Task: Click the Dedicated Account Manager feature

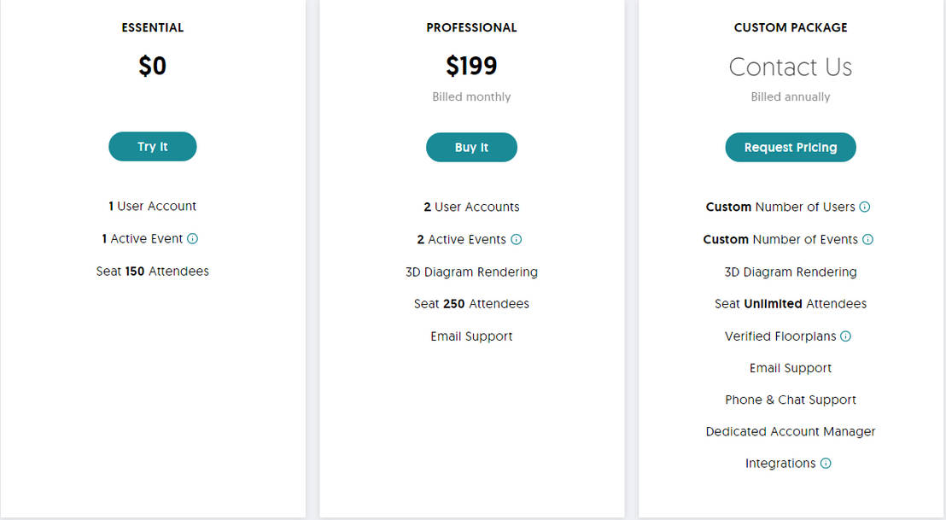Action: pyautogui.click(x=790, y=431)
